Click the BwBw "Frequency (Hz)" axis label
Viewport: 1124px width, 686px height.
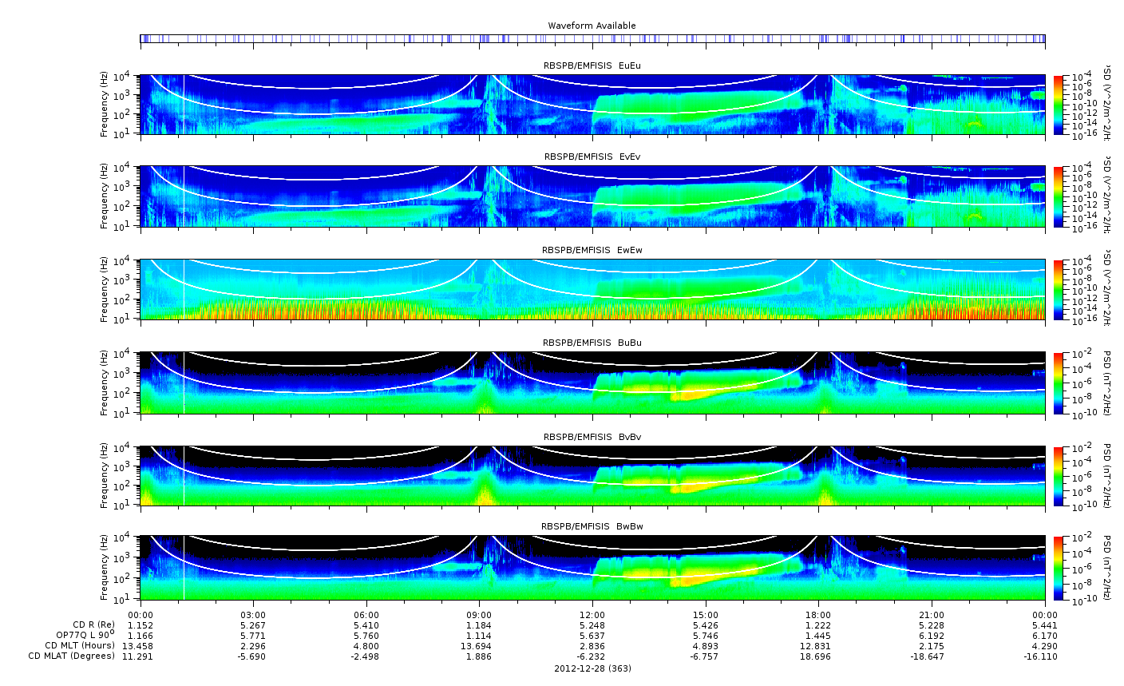105,568
